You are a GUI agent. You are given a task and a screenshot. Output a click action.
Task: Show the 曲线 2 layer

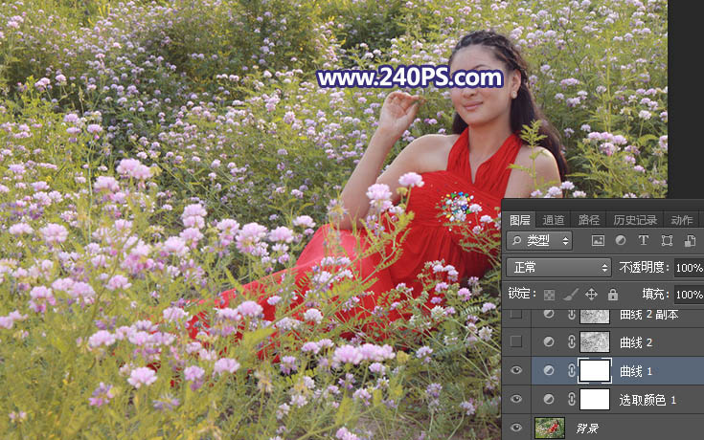coord(517,342)
